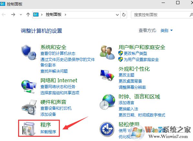The height and width of the screenshot is (141, 193).
Task: Open the 更改帐户类型 link
Action: click(x=135, y=53)
